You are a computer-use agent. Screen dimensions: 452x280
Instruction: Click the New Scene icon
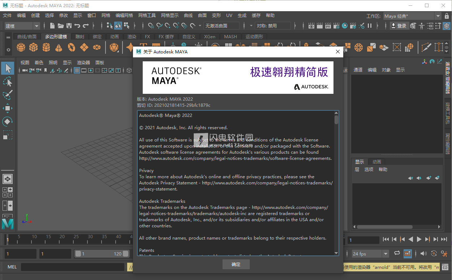[52, 26]
